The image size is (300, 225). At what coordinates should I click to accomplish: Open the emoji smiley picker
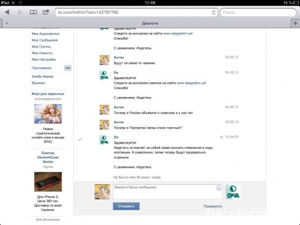tap(219, 188)
